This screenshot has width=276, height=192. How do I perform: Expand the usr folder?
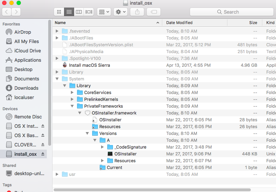point(57,174)
